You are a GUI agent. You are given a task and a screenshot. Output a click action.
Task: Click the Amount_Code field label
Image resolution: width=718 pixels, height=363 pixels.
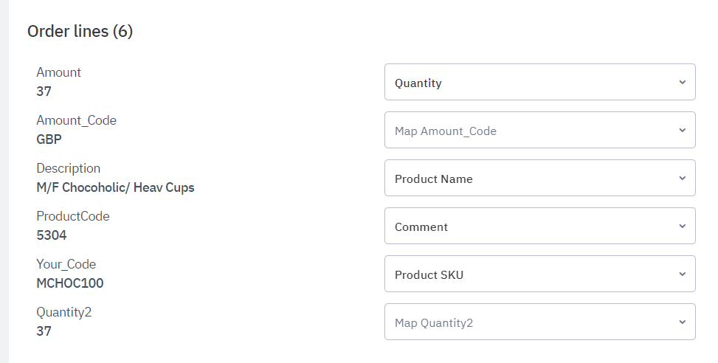(76, 120)
